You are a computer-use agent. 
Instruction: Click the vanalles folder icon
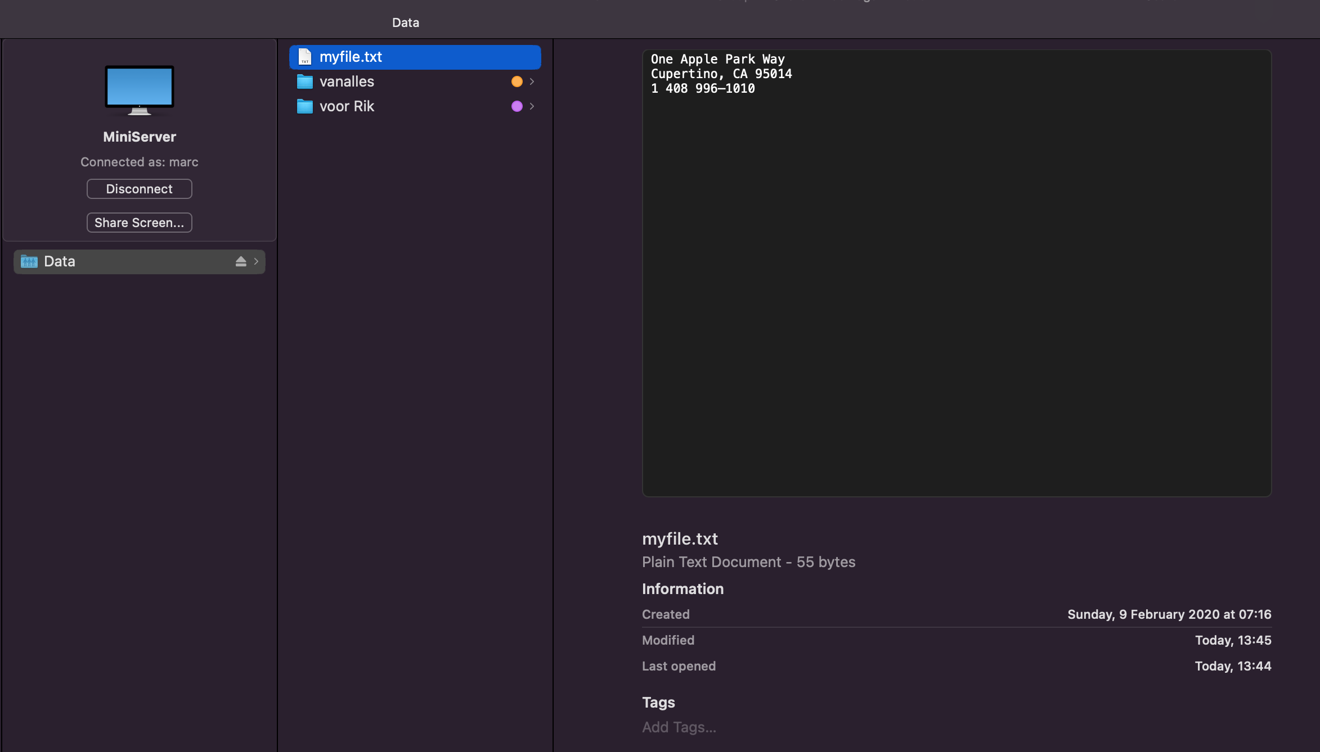(x=304, y=81)
